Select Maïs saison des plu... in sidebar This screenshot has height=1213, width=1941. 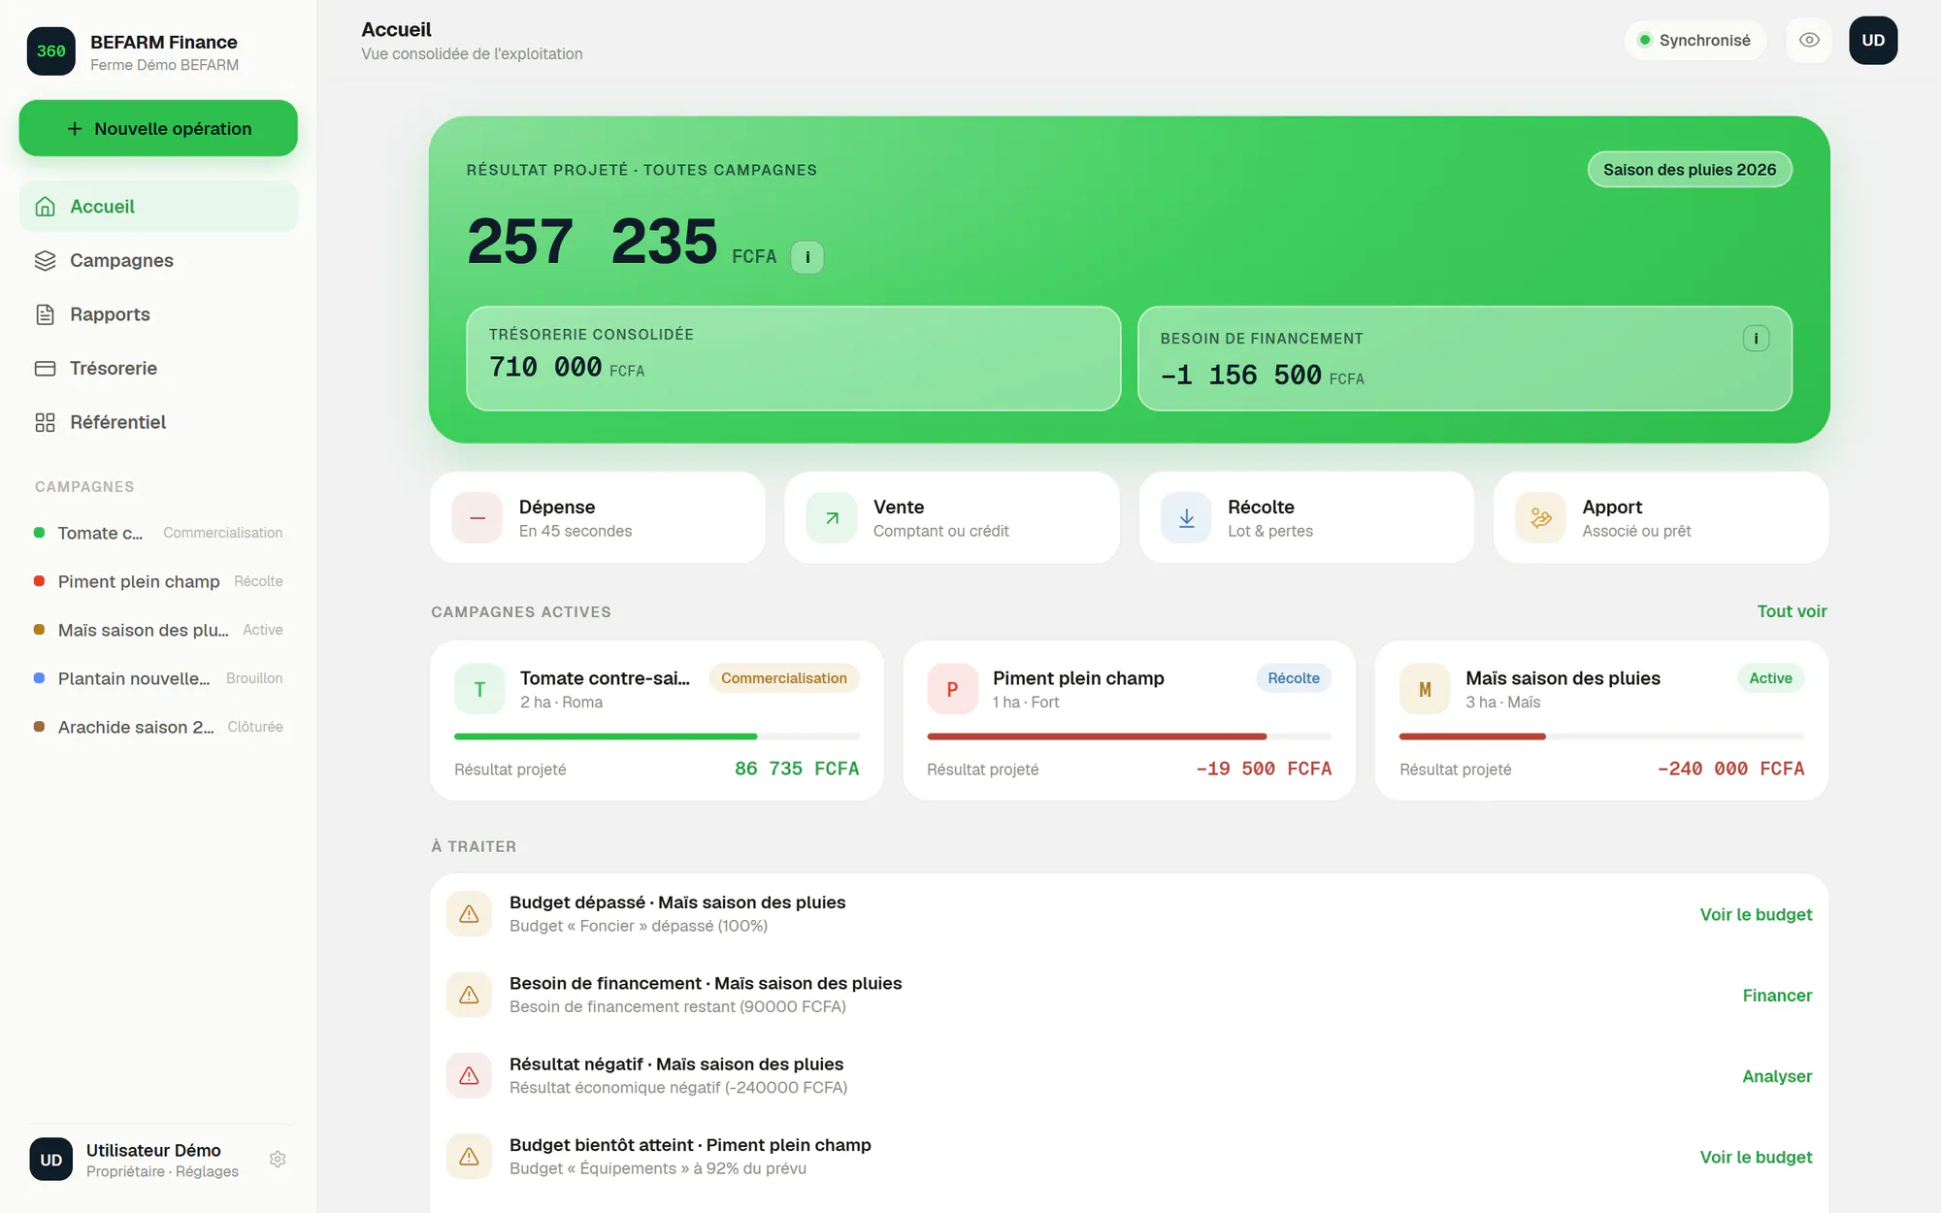pos(158,630)
